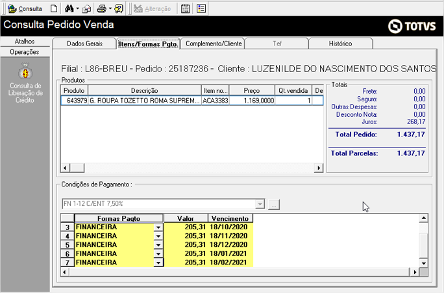This screenshot has width=444, height=293.
Task: Switch to the Histórico tab
Action: click(340, 44)
